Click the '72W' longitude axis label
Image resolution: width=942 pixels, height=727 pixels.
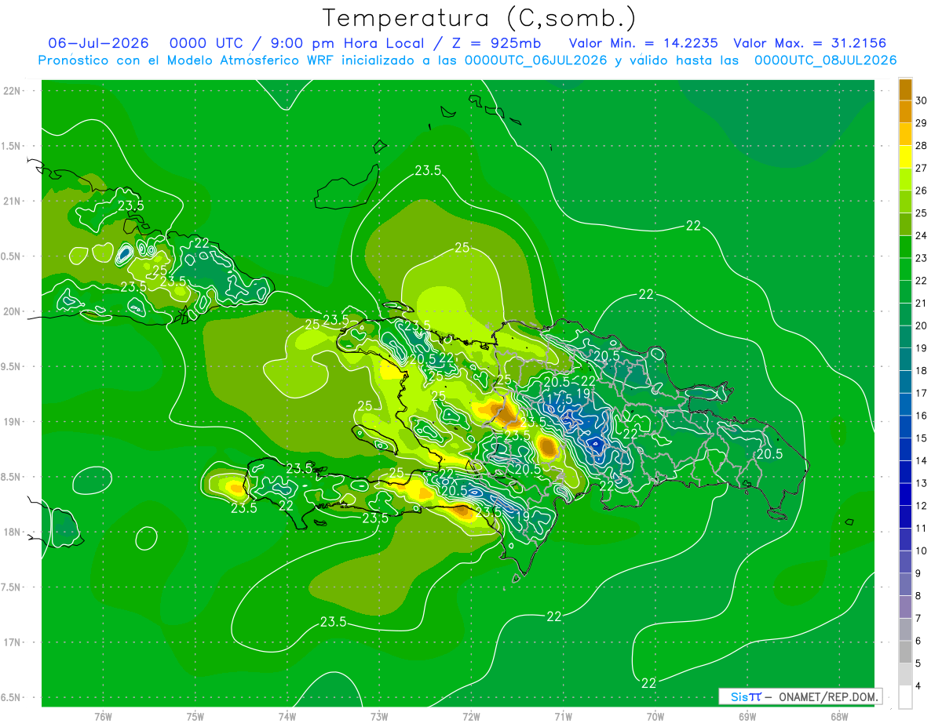coord(471,717)
